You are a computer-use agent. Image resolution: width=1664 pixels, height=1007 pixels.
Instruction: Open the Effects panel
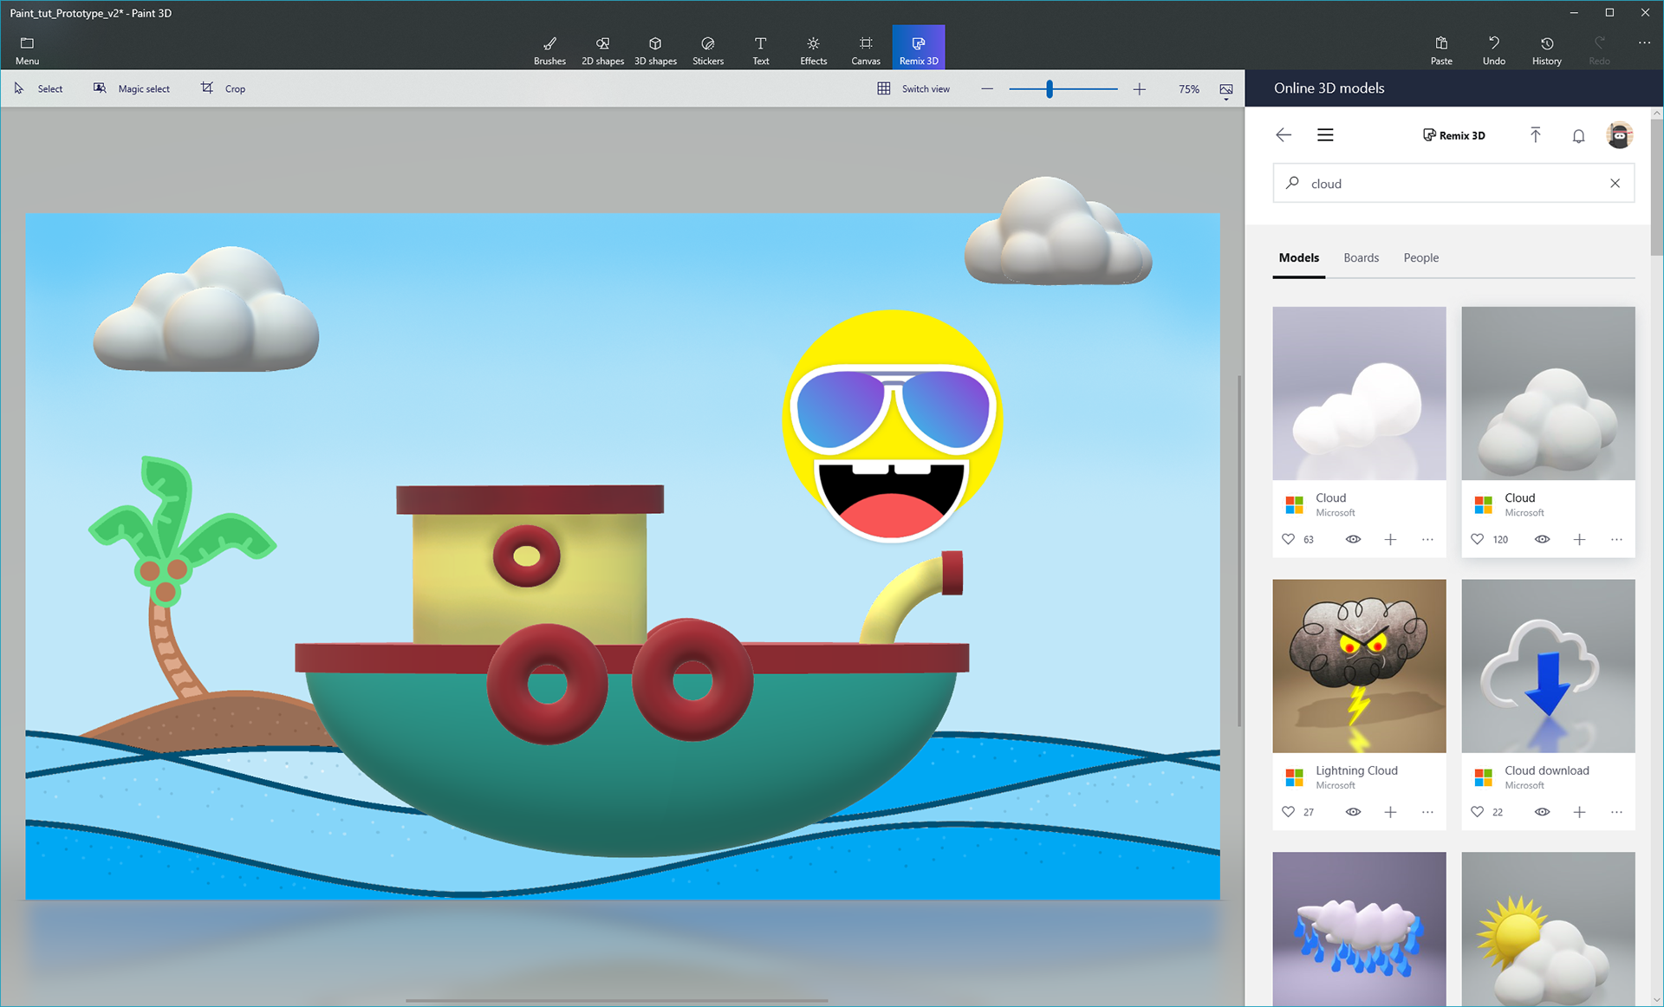[813, 49]
